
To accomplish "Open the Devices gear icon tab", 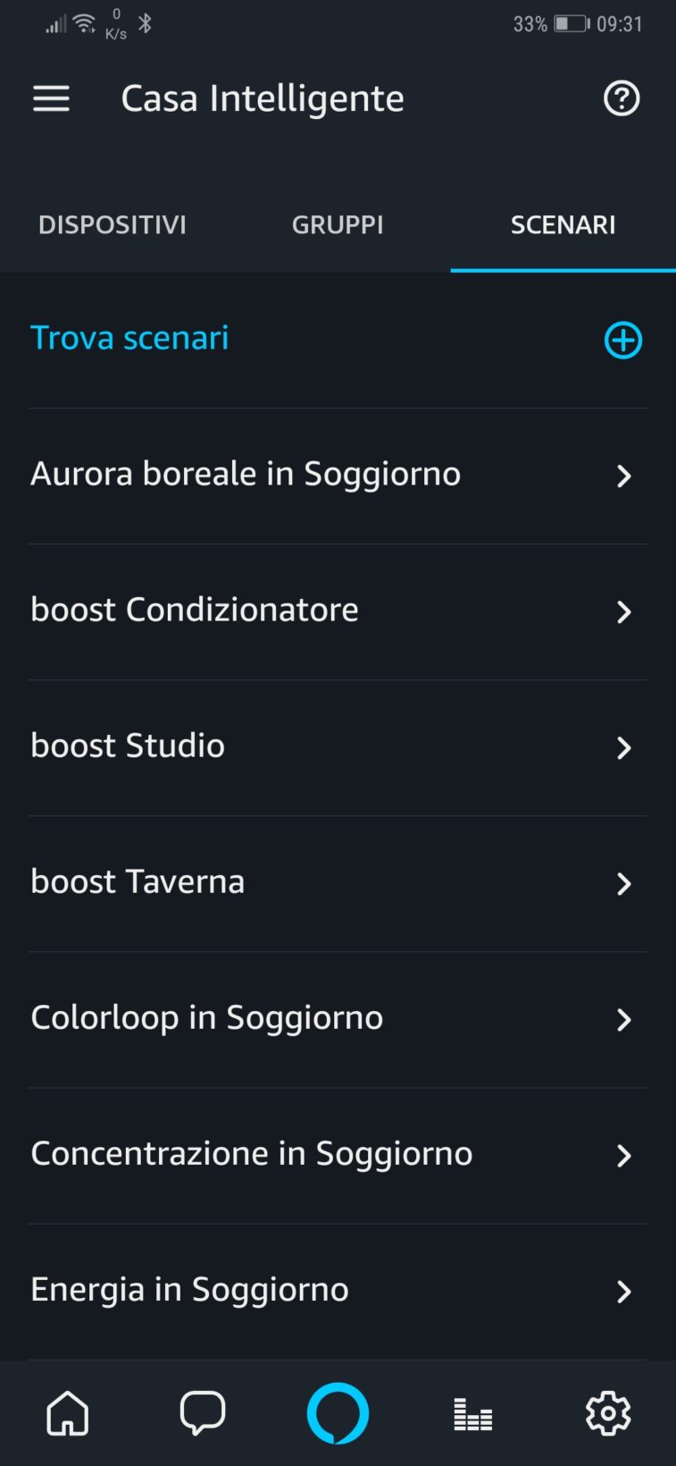I will [608, 1413].
